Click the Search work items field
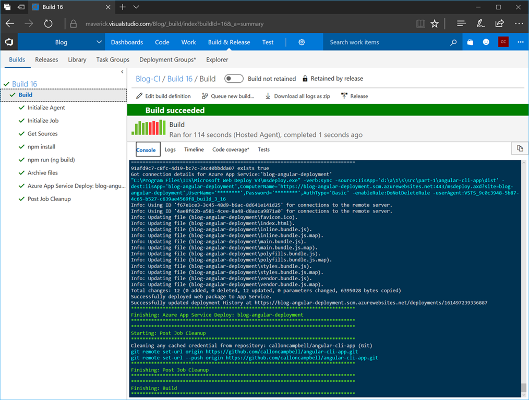529x400 pixels. 386,42
